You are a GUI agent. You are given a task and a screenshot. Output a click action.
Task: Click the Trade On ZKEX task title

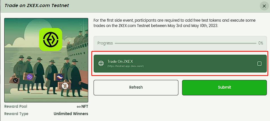point(120,61)
